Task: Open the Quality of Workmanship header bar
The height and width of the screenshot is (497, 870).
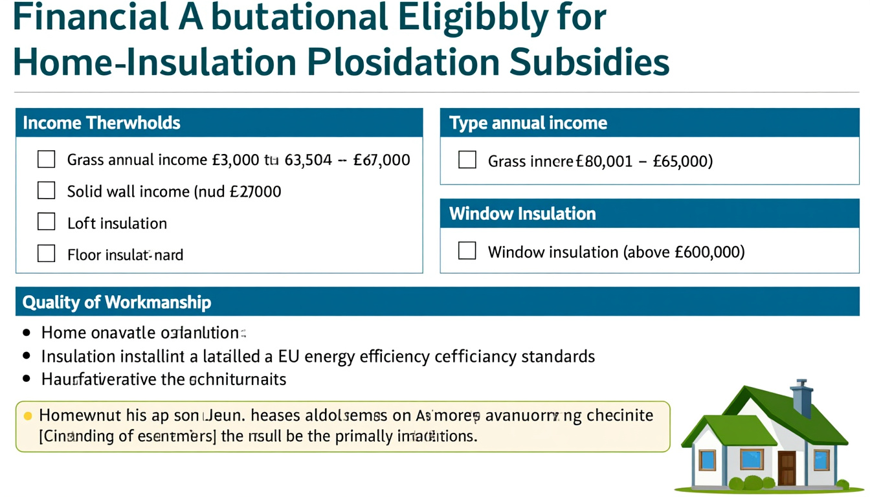Action: pyautogui.click(x=438, y=302)
